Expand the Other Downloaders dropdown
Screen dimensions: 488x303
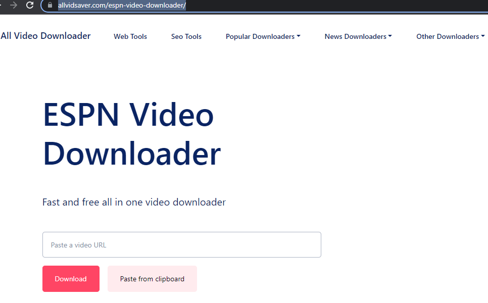click(x=450, y=36)
